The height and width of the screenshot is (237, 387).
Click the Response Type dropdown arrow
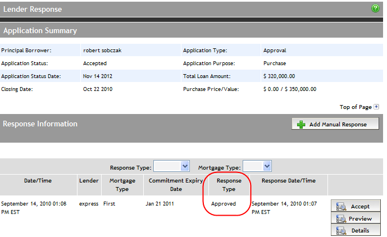coord(185,166)
